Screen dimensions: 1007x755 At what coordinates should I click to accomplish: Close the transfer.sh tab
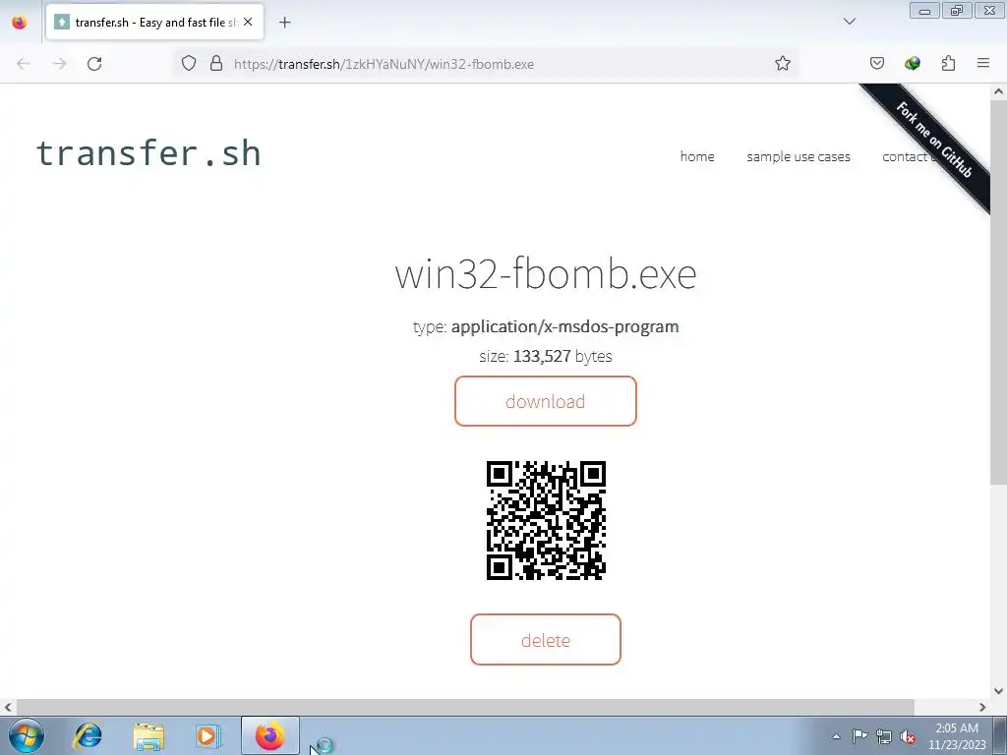tap(248, 22)
